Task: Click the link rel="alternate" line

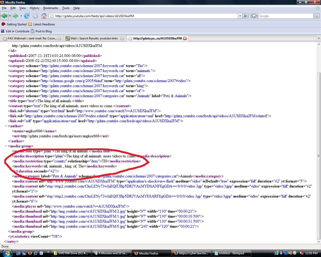Action: click(x=84, y=111)
